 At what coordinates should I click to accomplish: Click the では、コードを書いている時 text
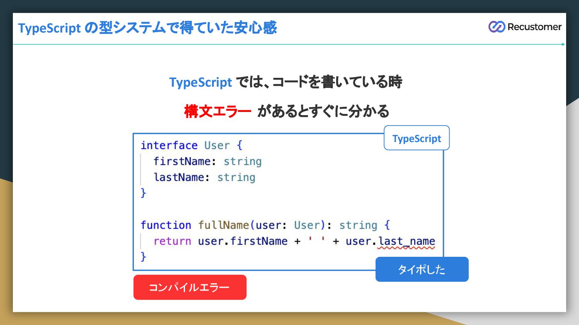pos(319,82)
